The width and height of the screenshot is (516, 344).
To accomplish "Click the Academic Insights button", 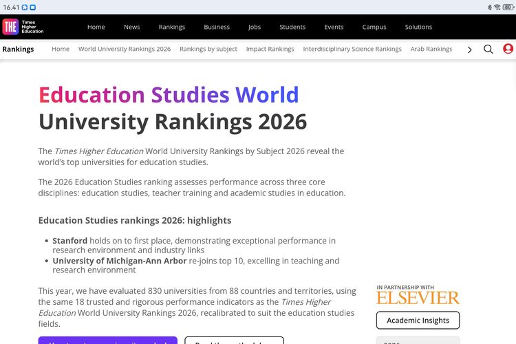I will click(x=418, y=321).
